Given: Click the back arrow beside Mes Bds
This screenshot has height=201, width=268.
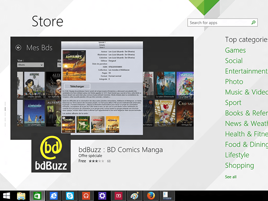Looking at the screenshot, I should click(18, 47).
